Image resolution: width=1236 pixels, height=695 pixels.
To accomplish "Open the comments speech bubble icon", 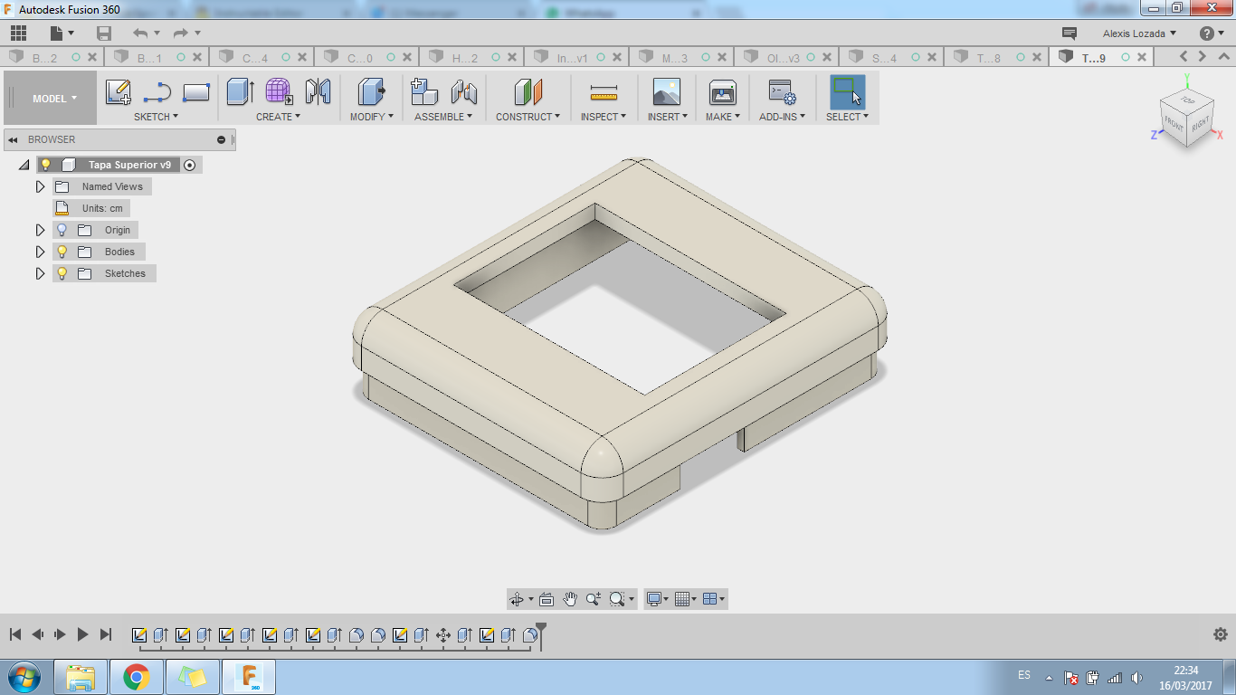I will 1069,33.
